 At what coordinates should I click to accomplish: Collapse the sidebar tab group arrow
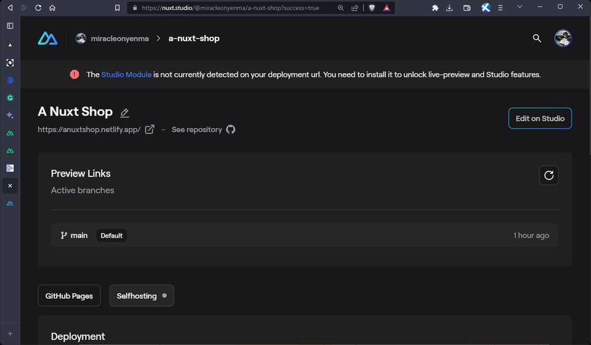click(10, 45)
